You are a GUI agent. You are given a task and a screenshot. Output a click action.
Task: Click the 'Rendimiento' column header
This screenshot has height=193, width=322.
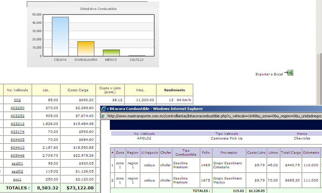pyautogui.click(x=174, y=90)
